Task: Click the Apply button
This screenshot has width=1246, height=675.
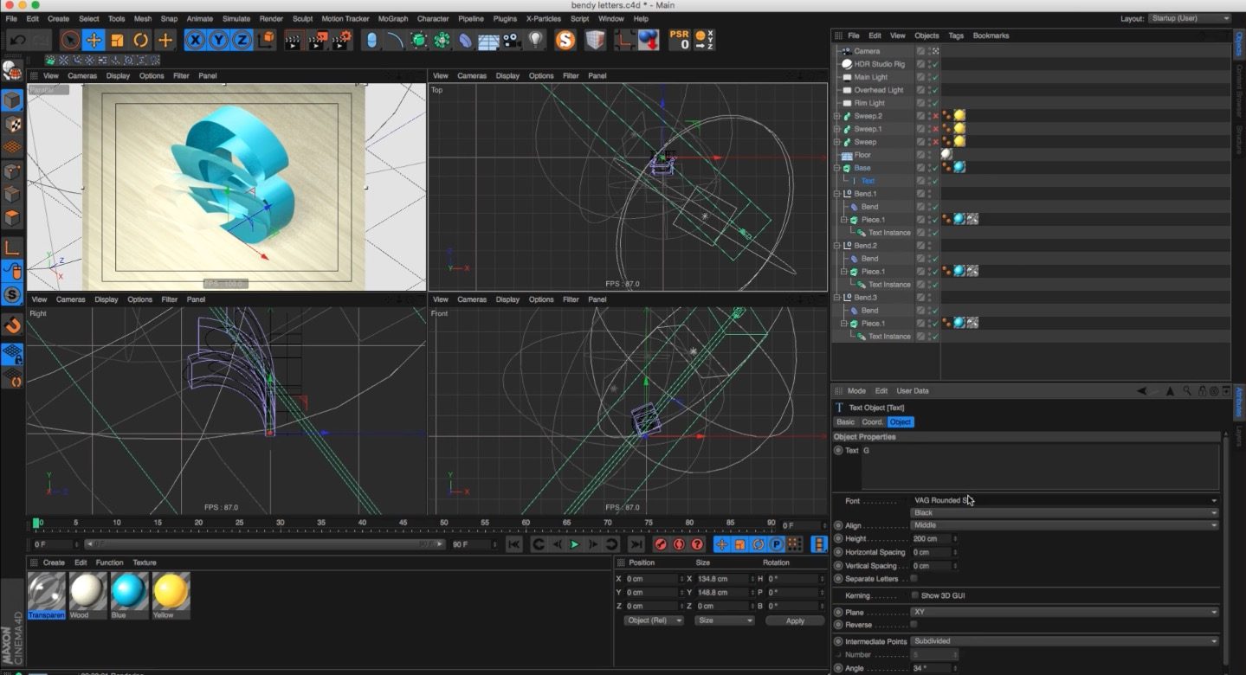Action: (x=795, y=620)
